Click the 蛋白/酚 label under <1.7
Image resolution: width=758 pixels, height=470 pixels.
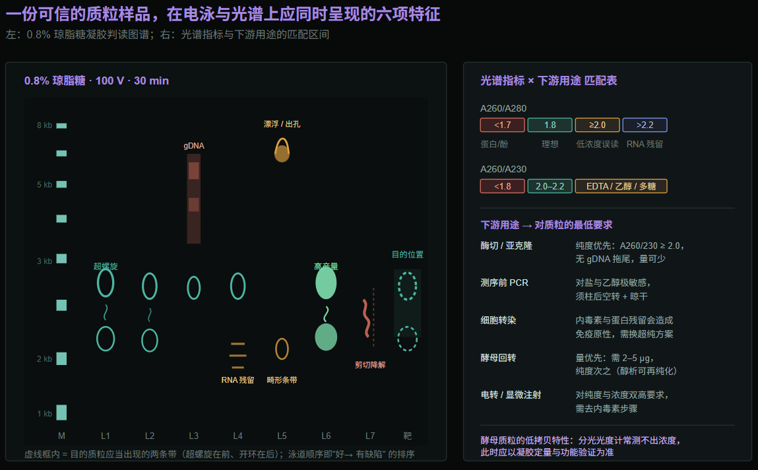(x=494, y=144)
